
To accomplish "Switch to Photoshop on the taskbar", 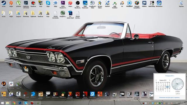I will click(x=20, y=103).
